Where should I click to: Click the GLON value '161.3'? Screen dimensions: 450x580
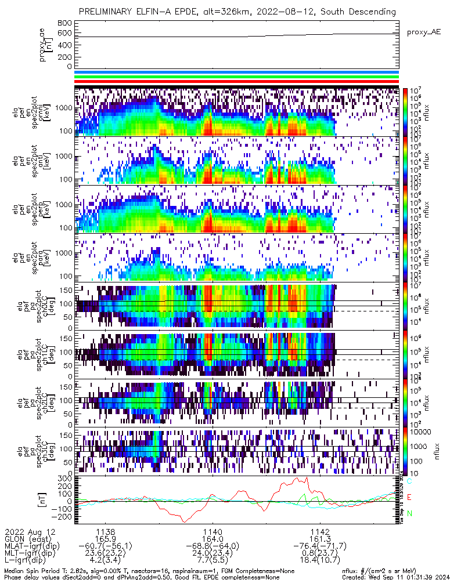319,539
